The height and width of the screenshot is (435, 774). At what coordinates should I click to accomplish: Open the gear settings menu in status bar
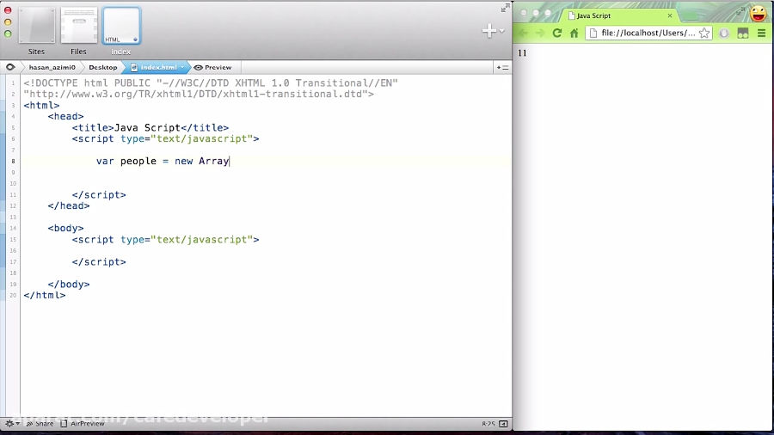[11, 424]
